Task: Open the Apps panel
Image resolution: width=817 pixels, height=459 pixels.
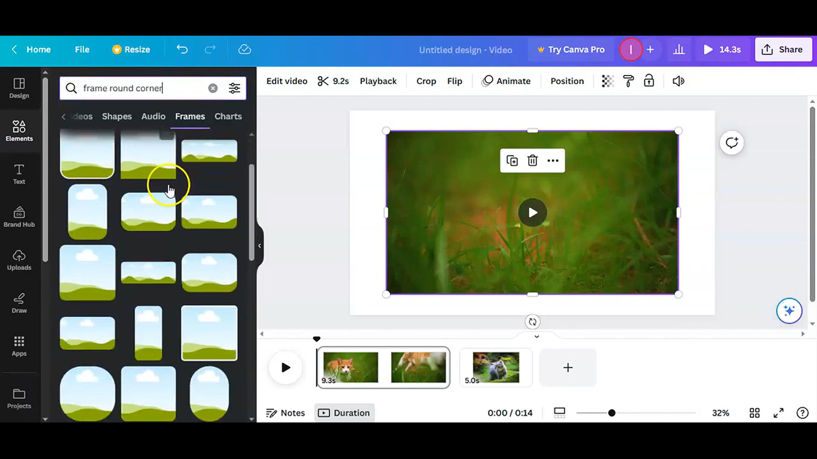Action: [x=19, y=346]
